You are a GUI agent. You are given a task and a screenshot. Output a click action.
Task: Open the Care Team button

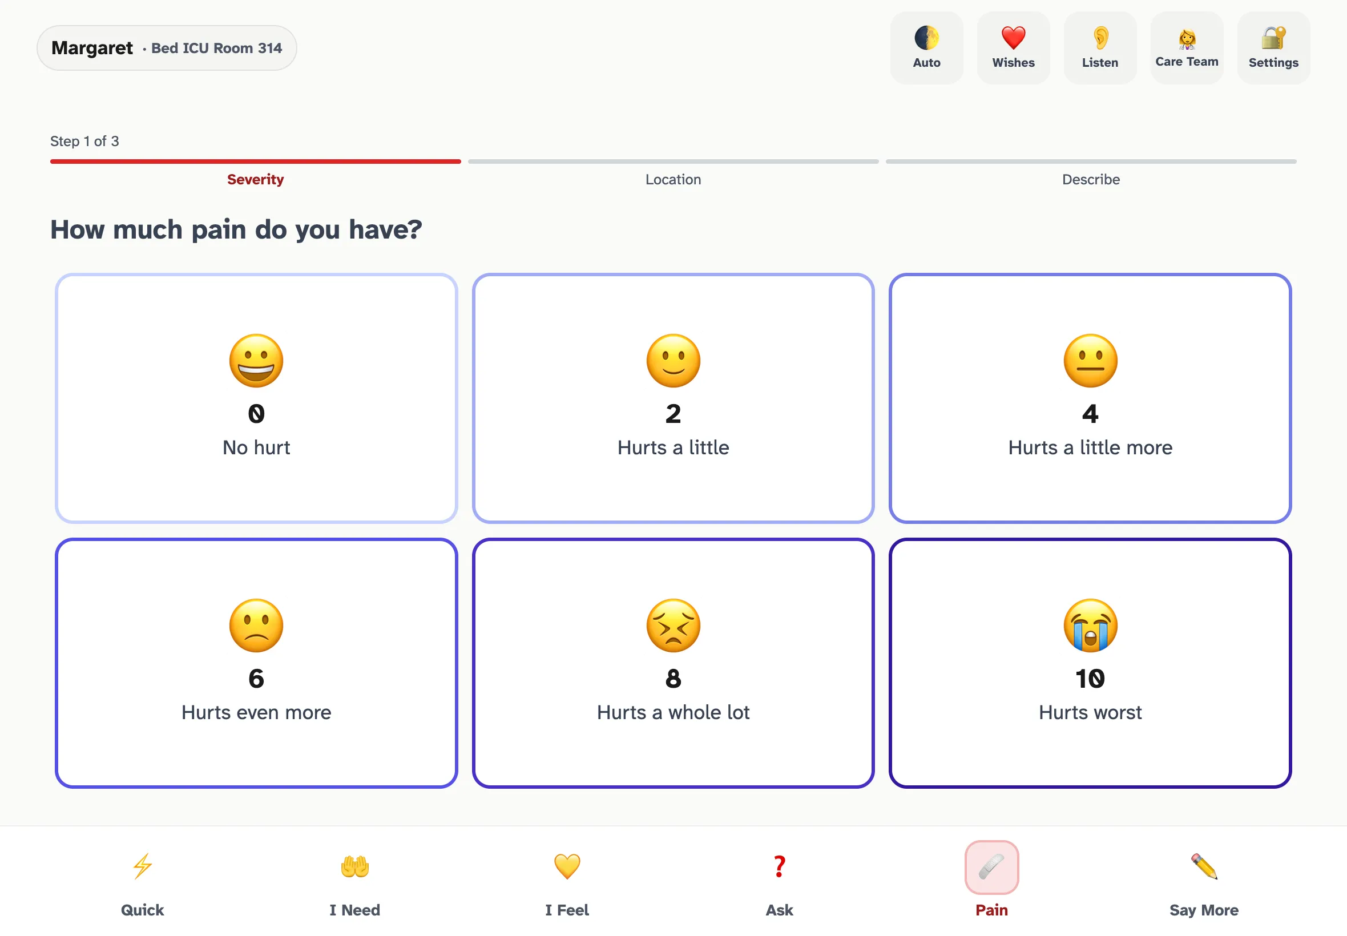point(1186,47)
